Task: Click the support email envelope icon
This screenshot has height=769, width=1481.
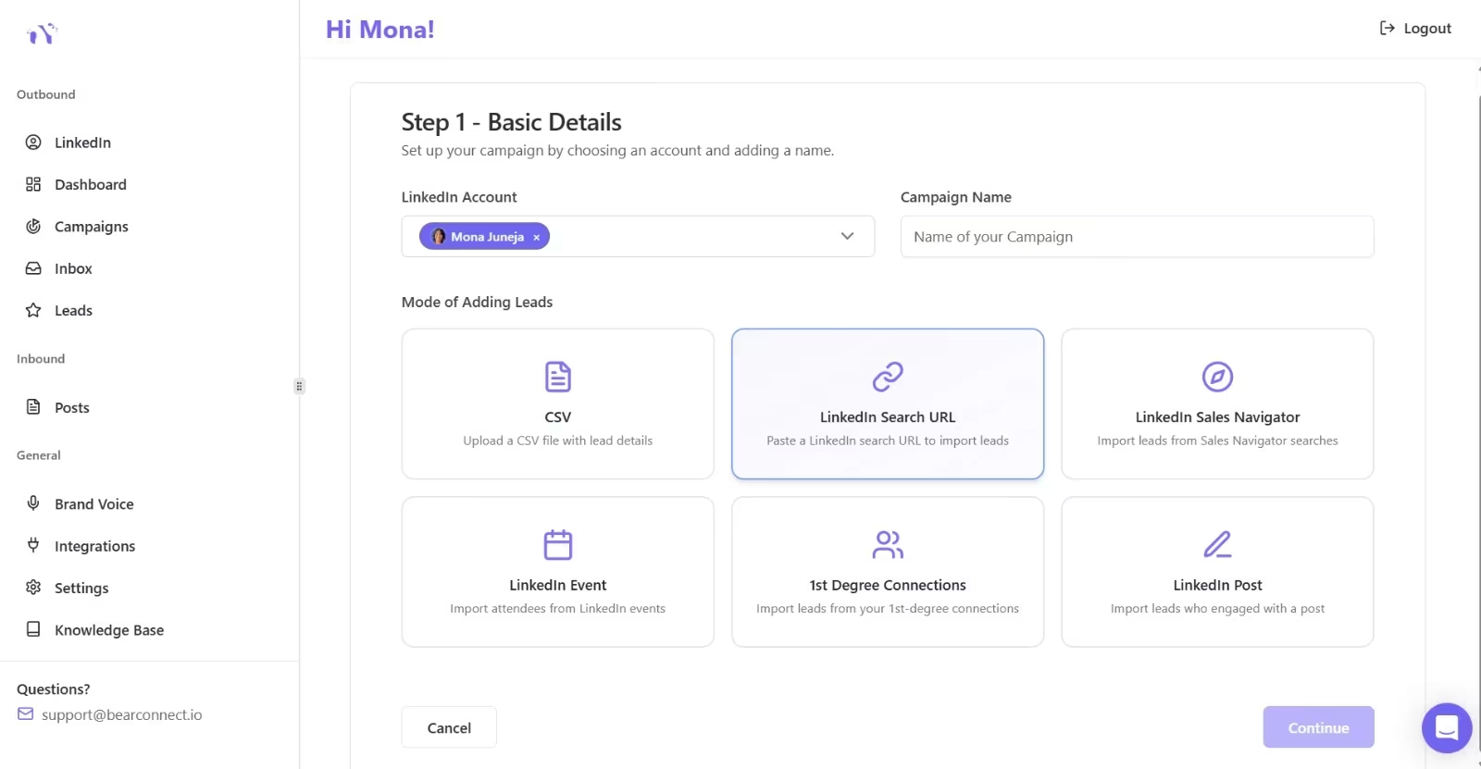Action: coord(26,714)
